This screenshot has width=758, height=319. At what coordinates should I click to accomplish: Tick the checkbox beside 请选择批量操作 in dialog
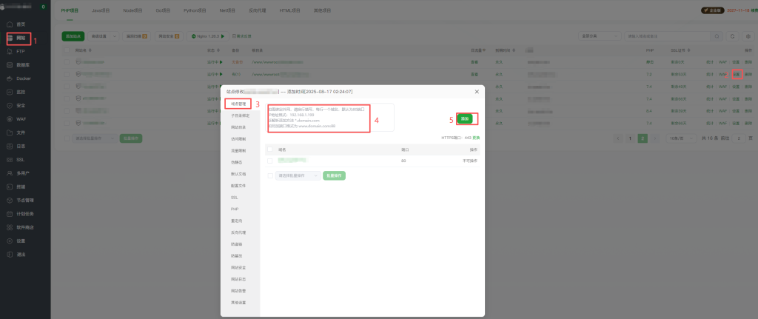pos(270,175)
